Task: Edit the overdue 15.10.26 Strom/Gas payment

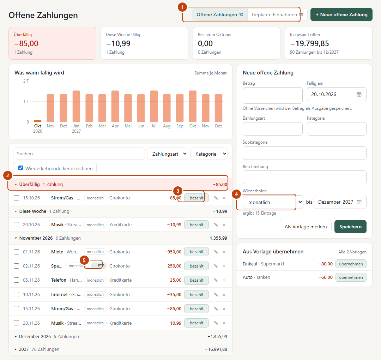Action: pyautogui.click(x=216, y=198)
